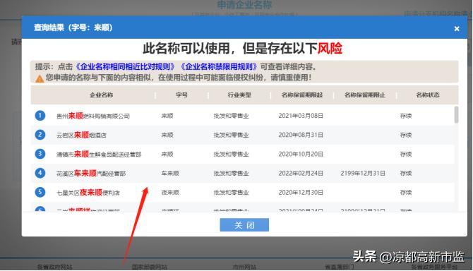Click date 2021年03月08日
The width and height of the screenshot is (473, 271).
pos(301,116)
